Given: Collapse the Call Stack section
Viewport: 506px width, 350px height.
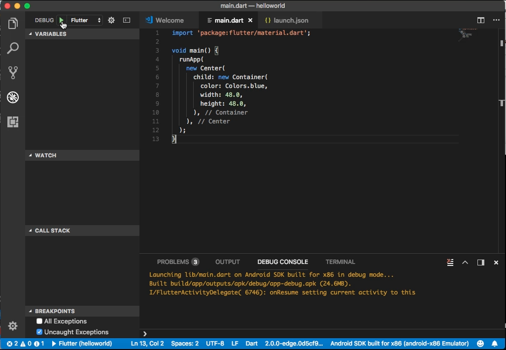Looking at the screenshot, I should point(82,231).
